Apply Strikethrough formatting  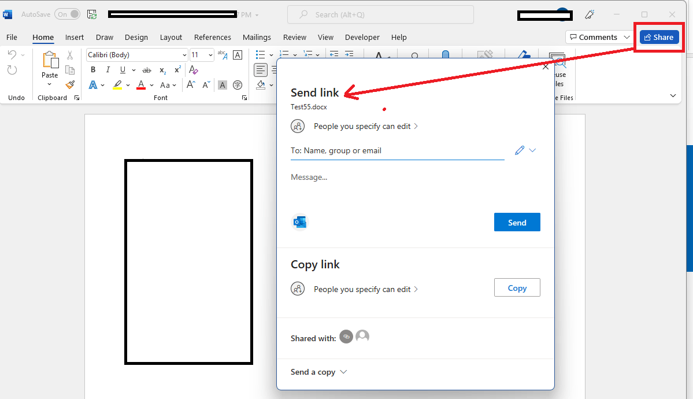pyautogui.click(x=147, y=70)
